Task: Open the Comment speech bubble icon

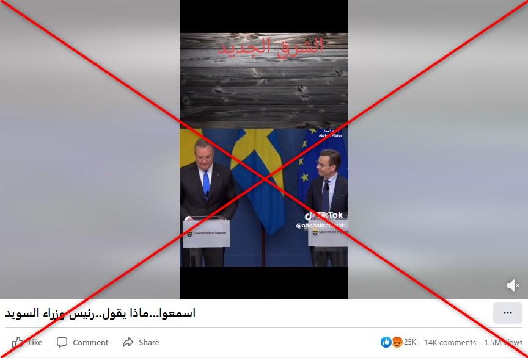Action: click(x=62, y=342)
